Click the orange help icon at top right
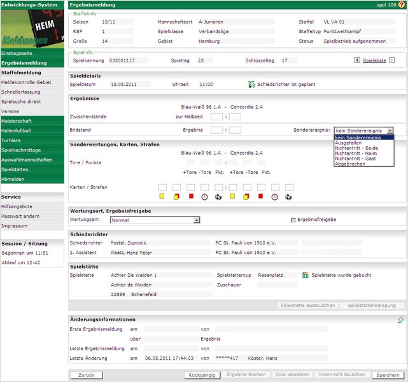The width and height of the screenshot is (408, 382). tap(401, 4)
